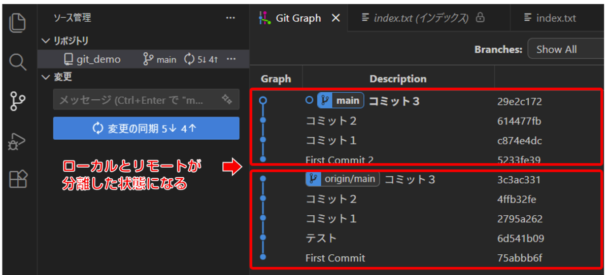Click sparkle icon to generate commit message
Screen dimensions: 609x275
pos(227,100)
